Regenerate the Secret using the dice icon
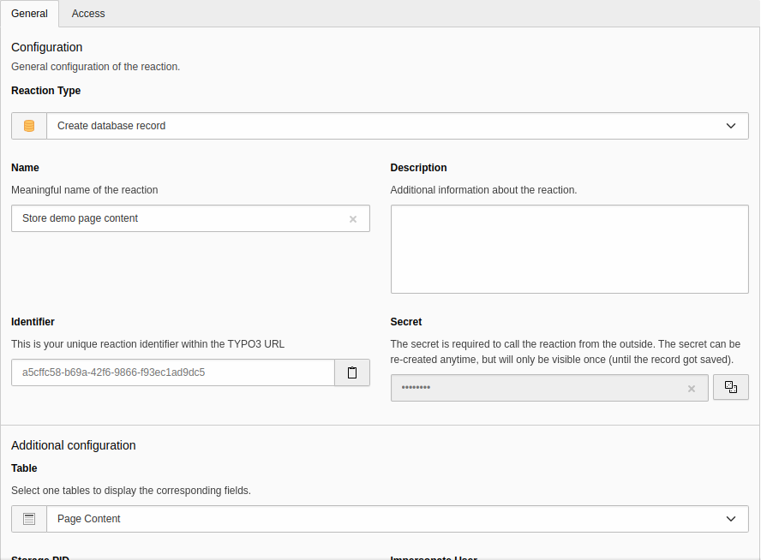Image resolution: width=761 pixels, height=560 pixels. click(730, 387)
